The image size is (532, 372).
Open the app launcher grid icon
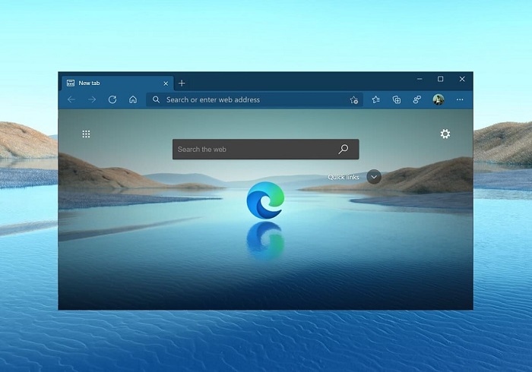86,134
